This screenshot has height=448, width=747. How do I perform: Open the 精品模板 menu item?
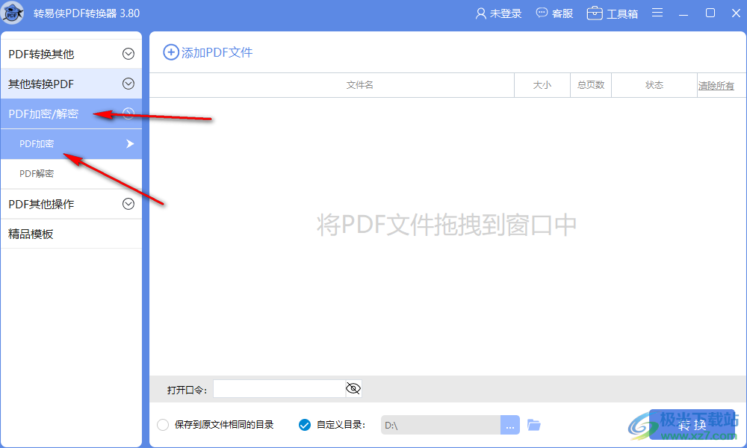(72, 234)
